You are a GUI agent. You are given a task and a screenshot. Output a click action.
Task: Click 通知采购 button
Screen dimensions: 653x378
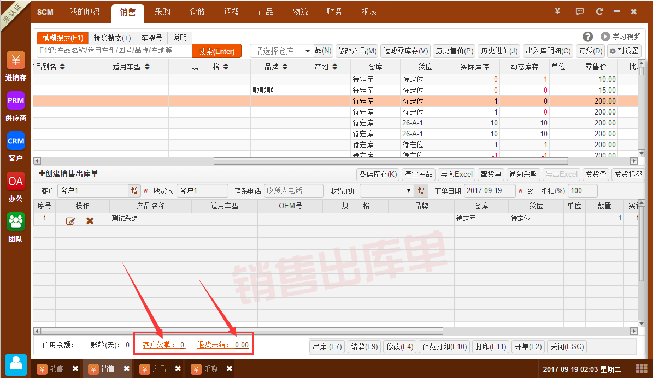pyautogui.click(x=523, y=174)
